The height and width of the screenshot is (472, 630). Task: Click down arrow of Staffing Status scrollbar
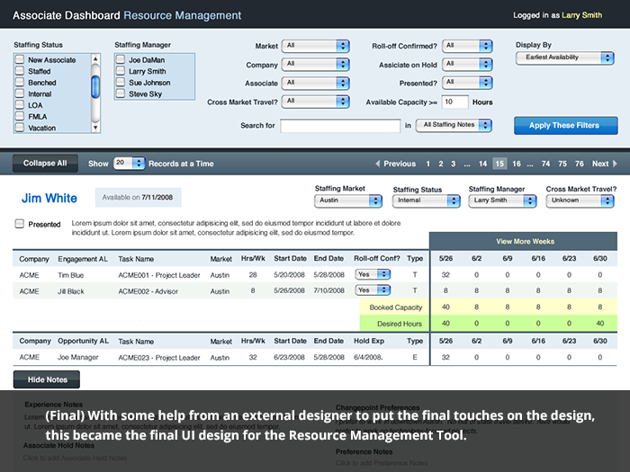[x=95, y=128]
